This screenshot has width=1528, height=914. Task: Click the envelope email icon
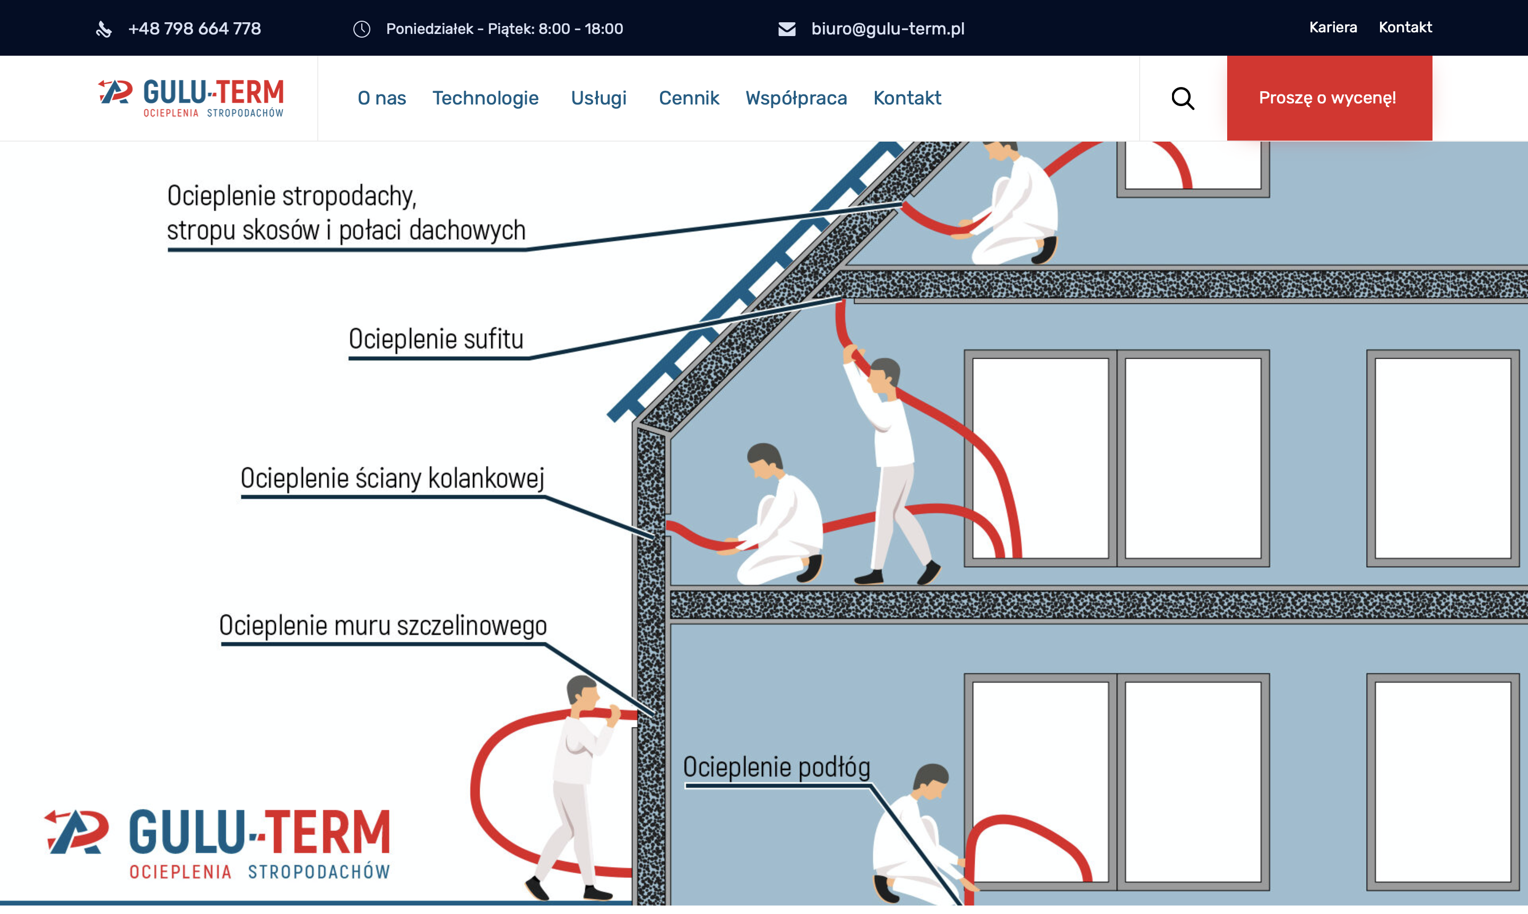[x=786, y=29]
